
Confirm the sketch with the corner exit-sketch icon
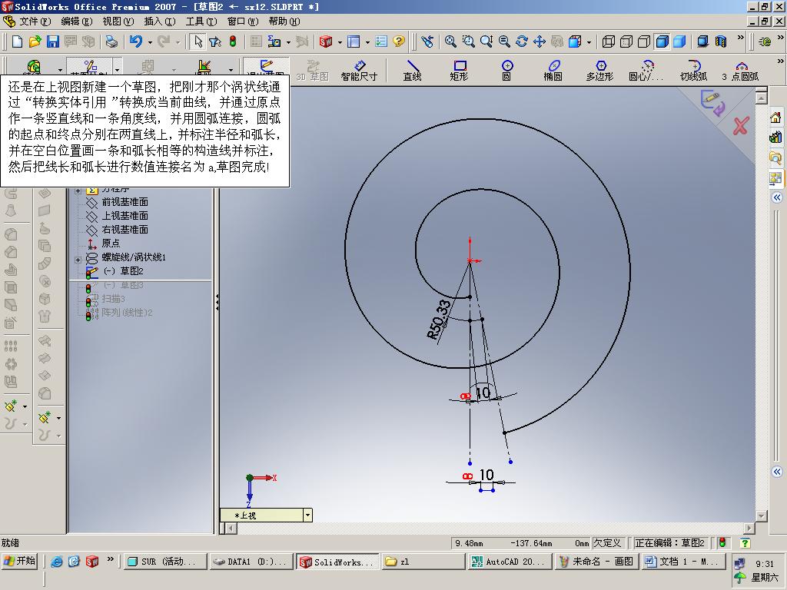[x=712, y=102]
